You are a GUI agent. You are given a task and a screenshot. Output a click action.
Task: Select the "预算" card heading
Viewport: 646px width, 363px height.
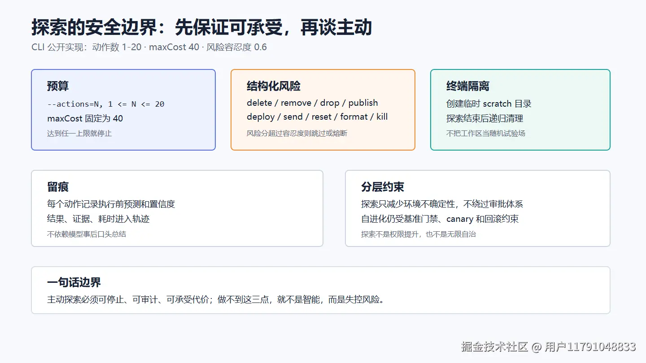click(x=58, y=86)
